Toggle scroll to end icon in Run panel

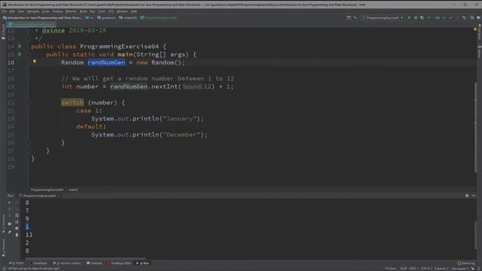[x=17, y=221]
